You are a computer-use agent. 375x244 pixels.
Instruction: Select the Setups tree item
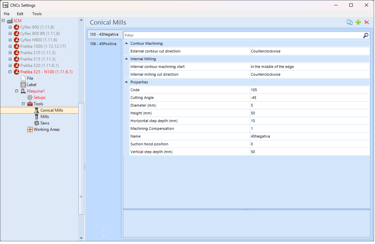click(x=40, y=98)
